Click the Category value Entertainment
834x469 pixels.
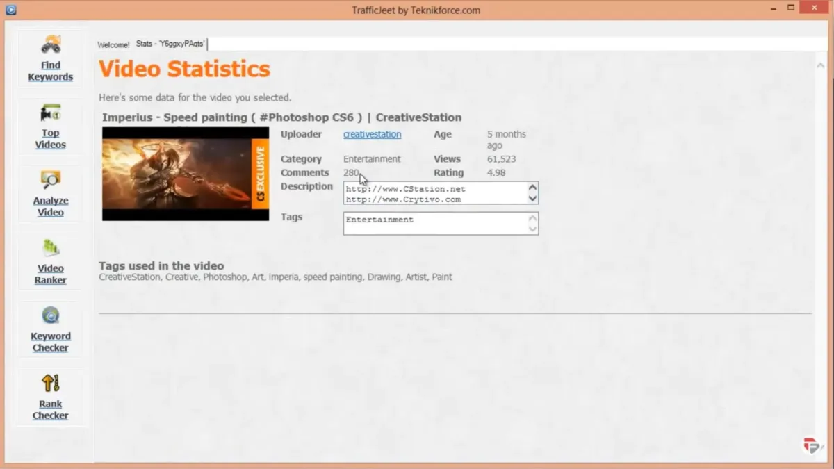tap(372, 159)
